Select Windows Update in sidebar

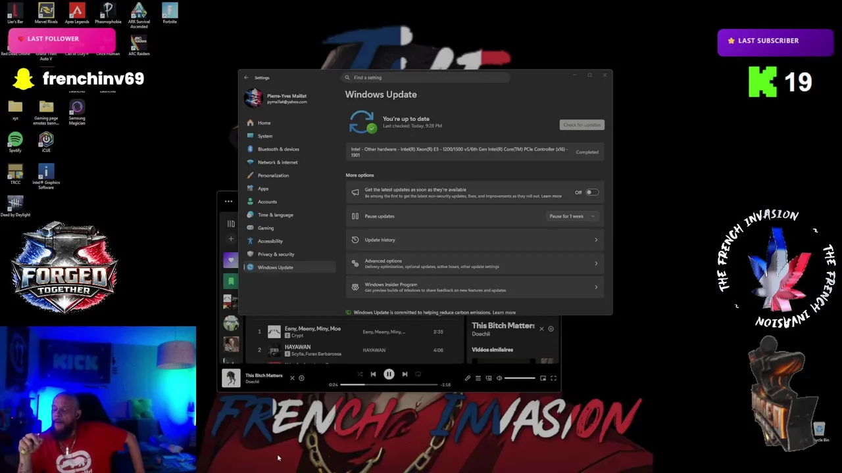tap(290, 267)
